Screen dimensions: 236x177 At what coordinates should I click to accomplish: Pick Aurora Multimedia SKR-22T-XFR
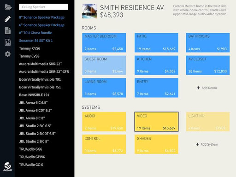click(x=44, y=71)
